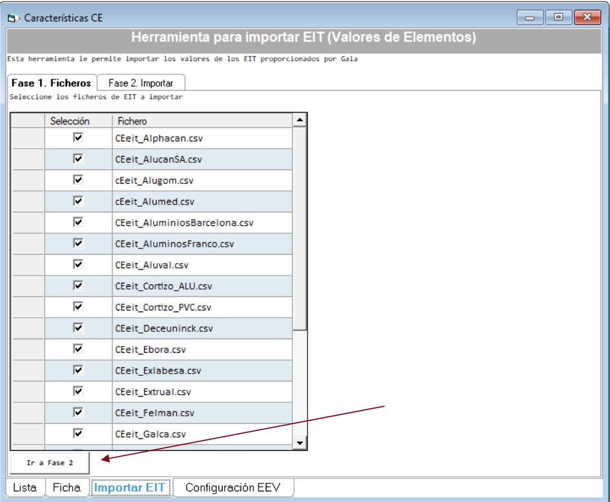Toggle CEeit_AluminosFranco.csv selection

coord(78,243)
